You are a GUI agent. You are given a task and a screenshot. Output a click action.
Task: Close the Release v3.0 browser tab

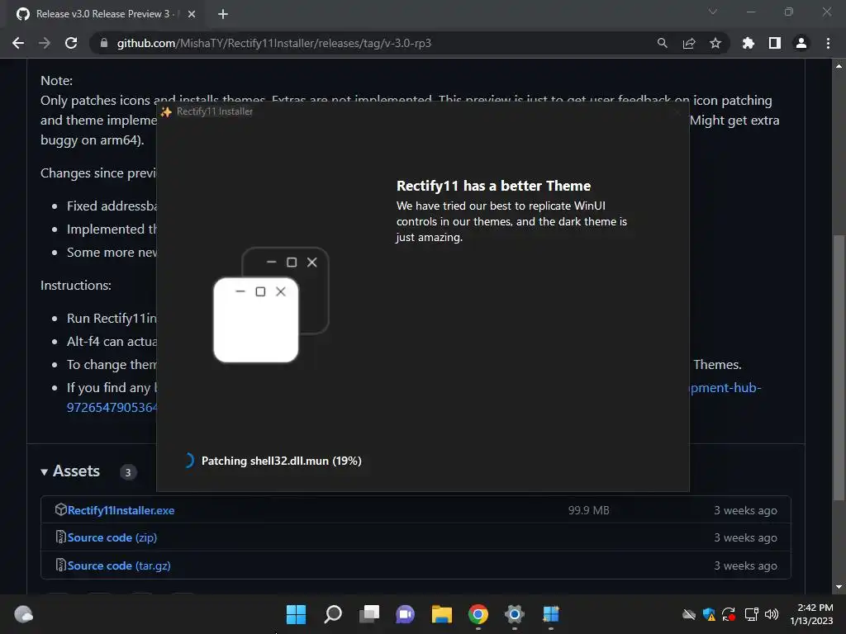192,14
